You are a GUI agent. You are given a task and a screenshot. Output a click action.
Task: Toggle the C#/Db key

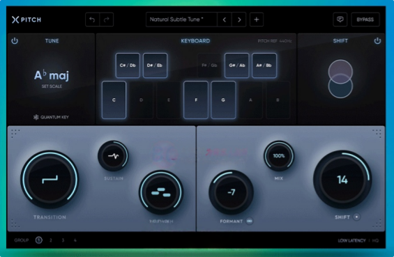(128, 65)
